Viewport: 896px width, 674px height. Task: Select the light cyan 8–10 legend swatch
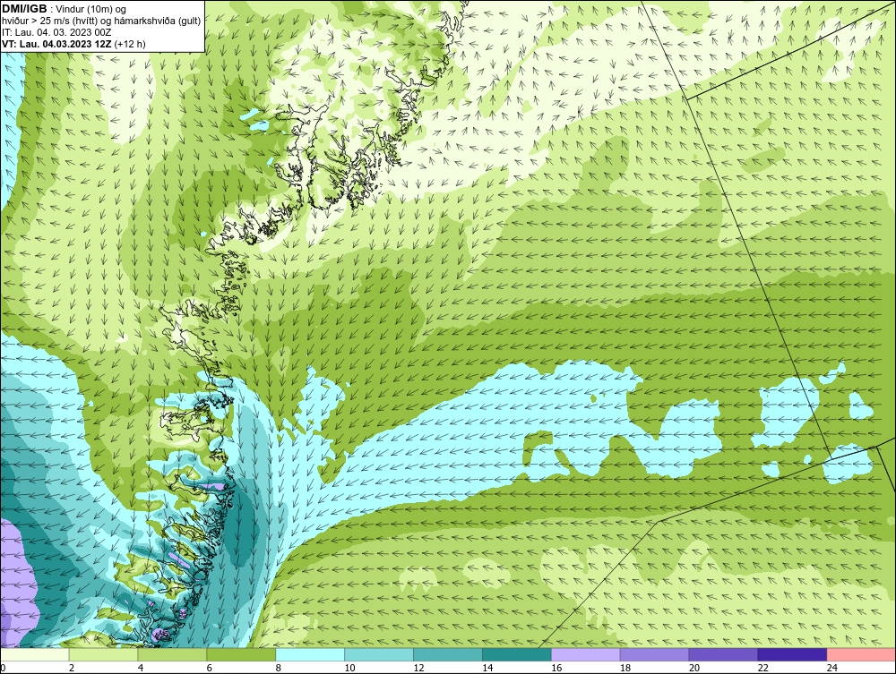point(310,654)
